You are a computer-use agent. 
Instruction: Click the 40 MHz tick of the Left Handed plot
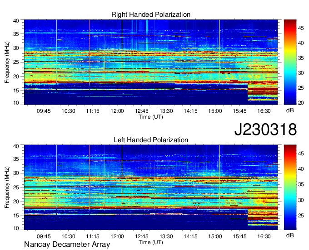16,146
